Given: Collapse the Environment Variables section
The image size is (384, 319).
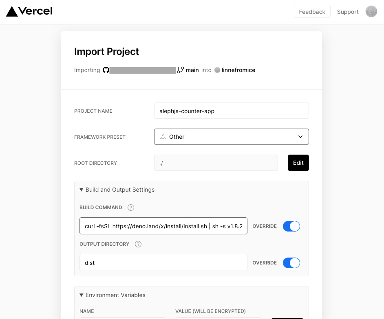Looking at the screenshot, I should pyautogui.click(x=113, y=295).
